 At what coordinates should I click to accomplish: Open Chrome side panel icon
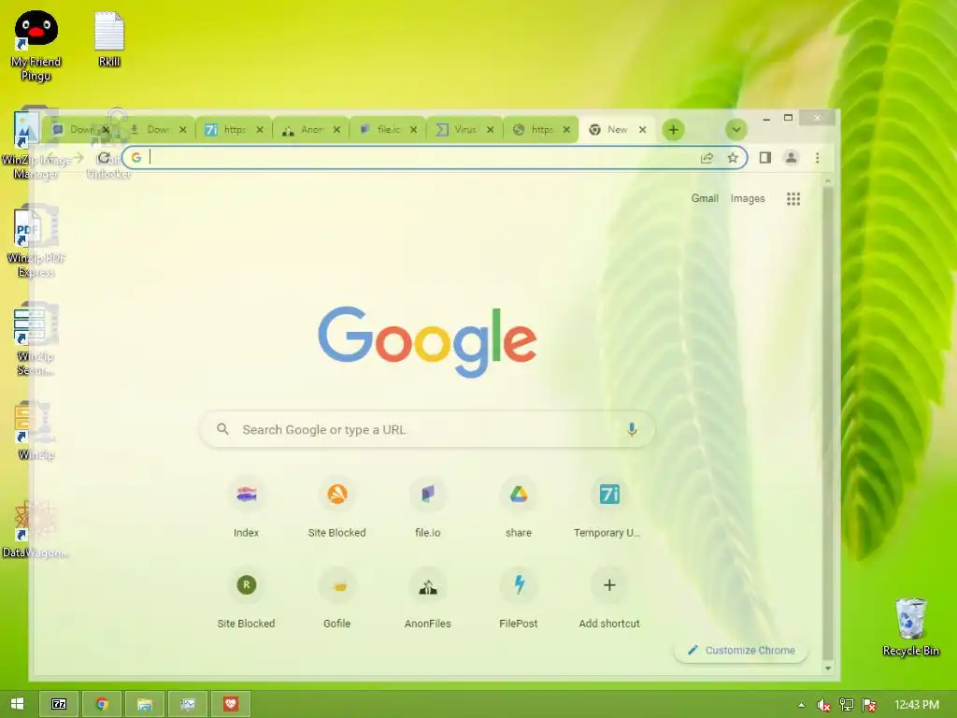(764, 158)
